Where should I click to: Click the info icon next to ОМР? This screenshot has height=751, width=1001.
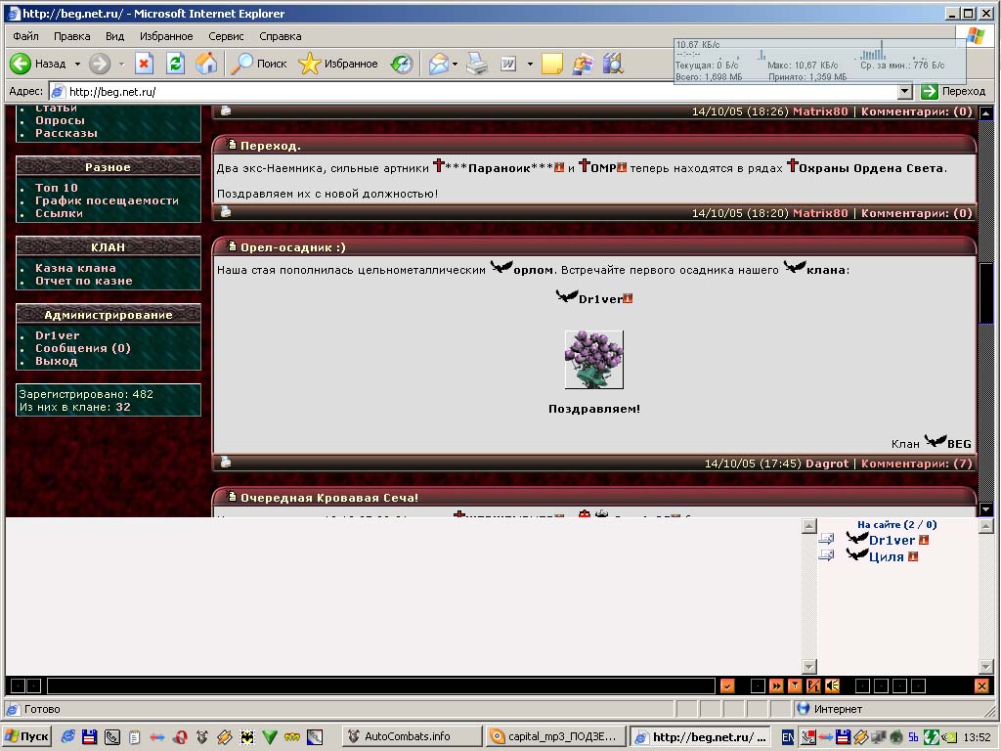coord(622,167)
